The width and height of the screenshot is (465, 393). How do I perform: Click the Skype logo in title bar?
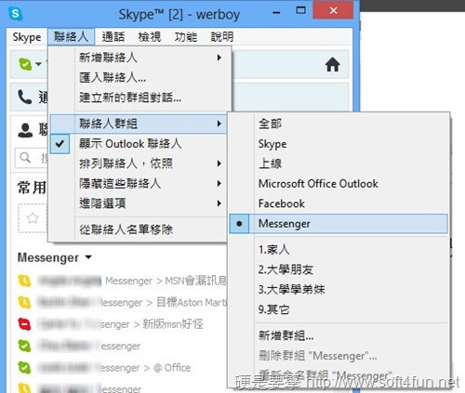15,14
